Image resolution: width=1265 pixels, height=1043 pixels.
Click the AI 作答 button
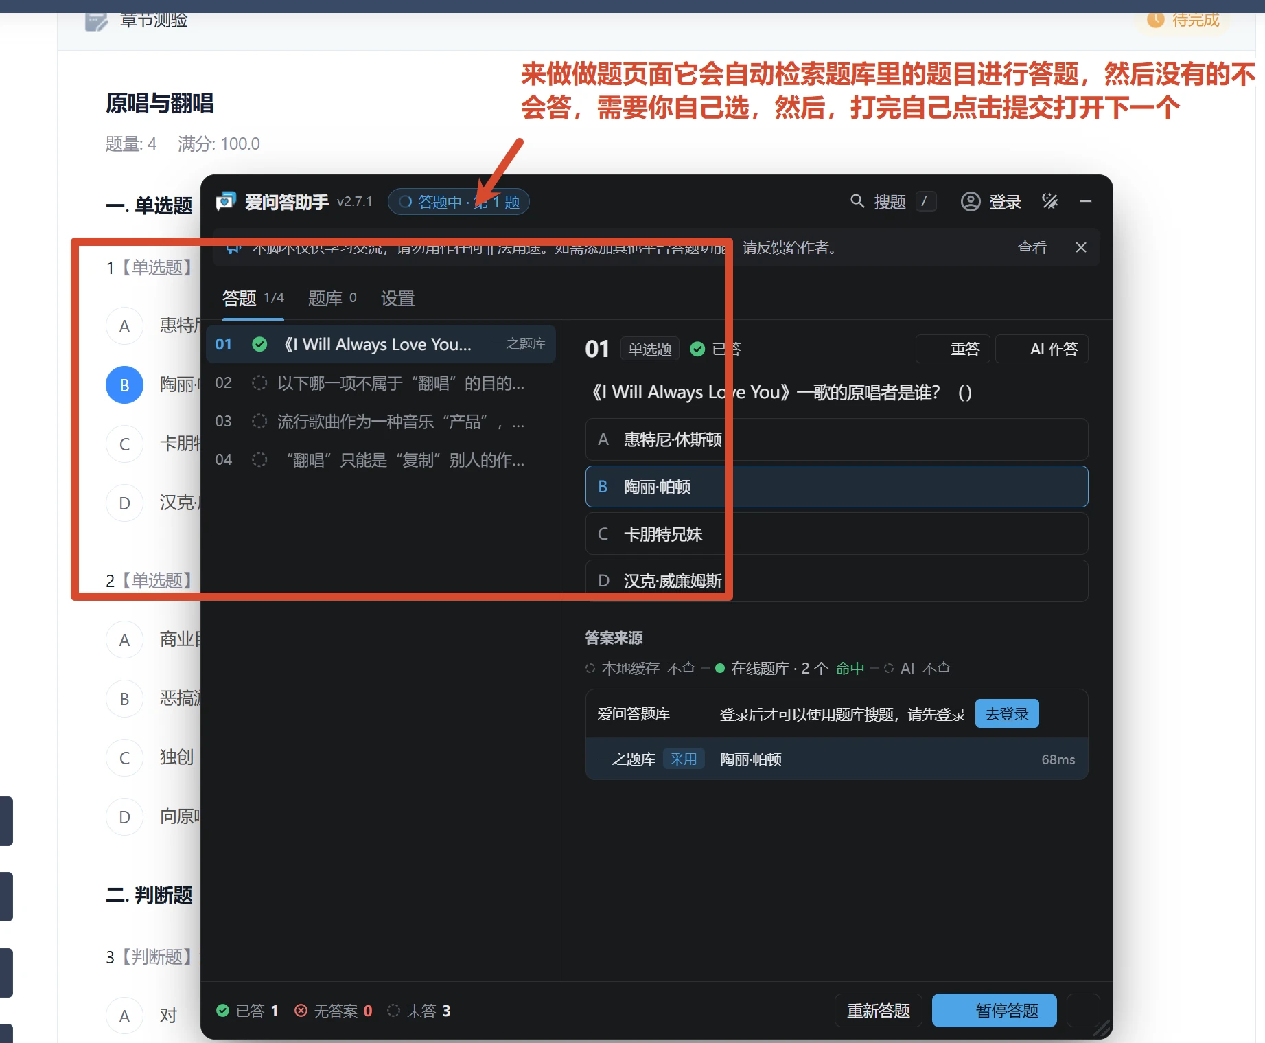tap(1042, 349)
